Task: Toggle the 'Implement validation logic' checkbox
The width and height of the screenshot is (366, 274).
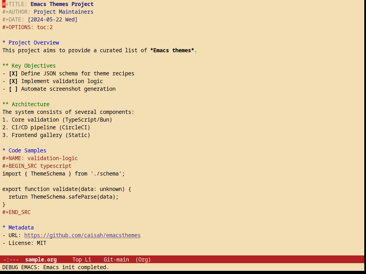Action: [x=13, y=81]
